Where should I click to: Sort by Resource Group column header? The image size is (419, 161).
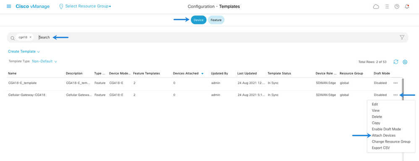[351, 74]
